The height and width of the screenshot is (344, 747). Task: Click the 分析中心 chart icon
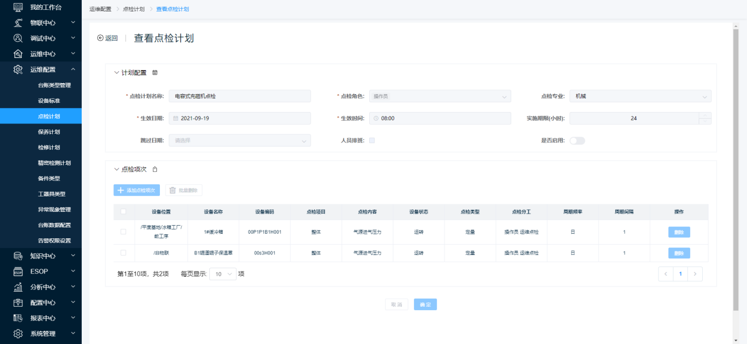pyautogui.click(x=18, y=287)
